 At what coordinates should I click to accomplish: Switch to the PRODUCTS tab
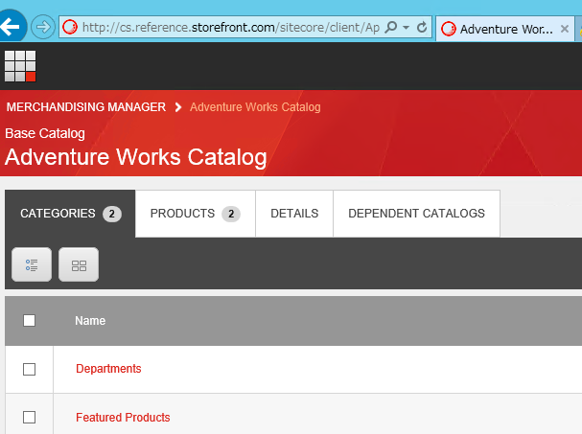(196, 214)
